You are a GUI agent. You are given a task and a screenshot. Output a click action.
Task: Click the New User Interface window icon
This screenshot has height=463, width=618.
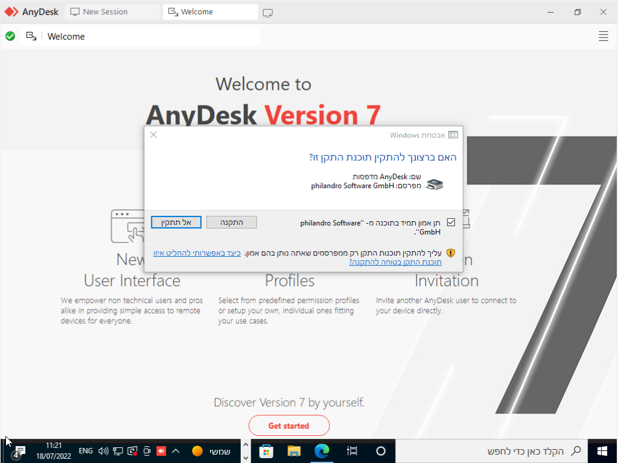tap(128, 226)
